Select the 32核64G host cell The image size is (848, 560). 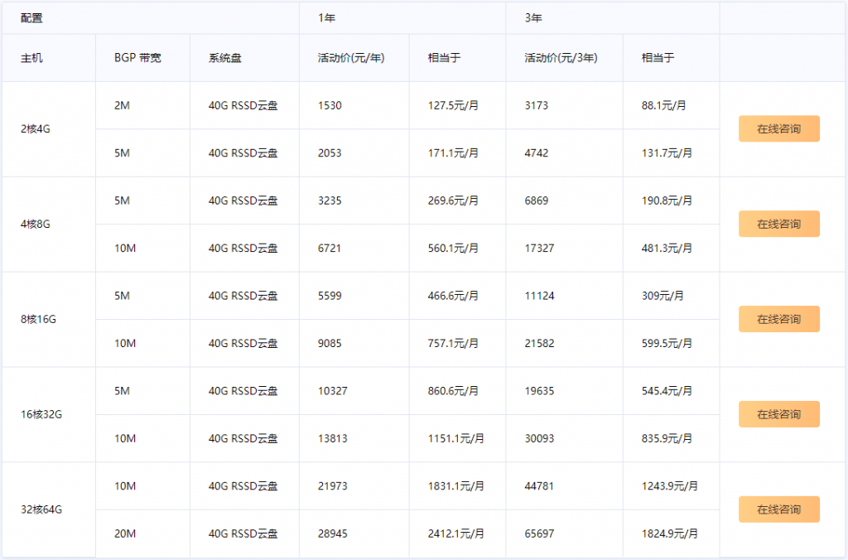point(49,510)
